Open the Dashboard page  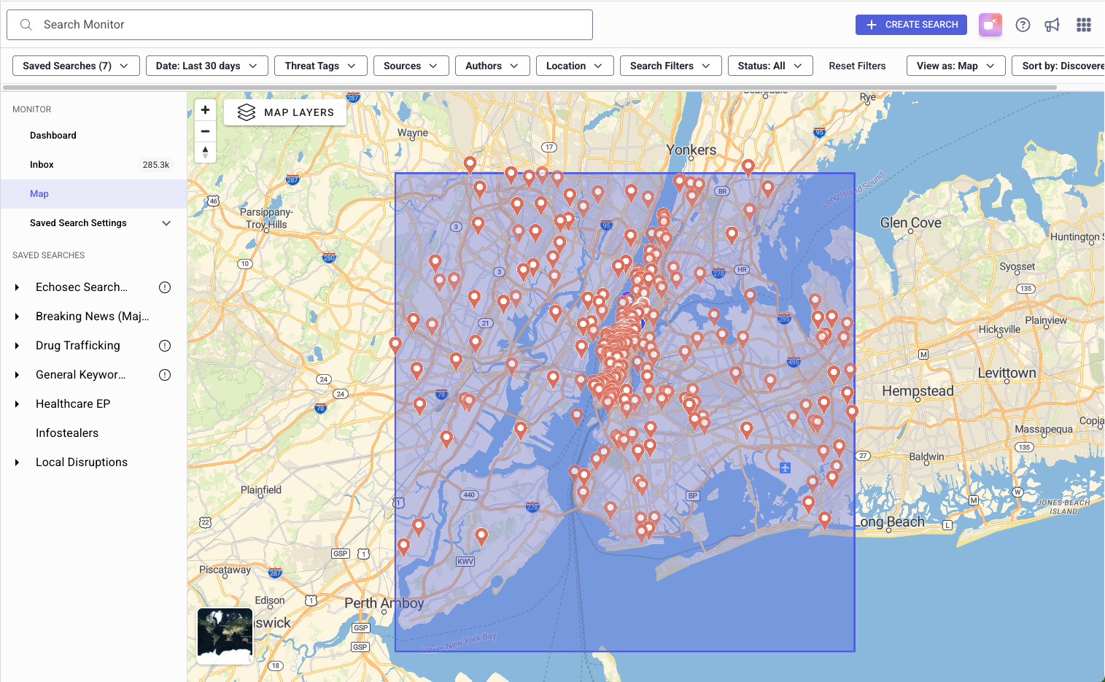pos(53,136)
